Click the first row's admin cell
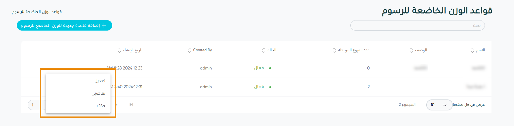Screen dimensions: 514x126 [206, 68]
